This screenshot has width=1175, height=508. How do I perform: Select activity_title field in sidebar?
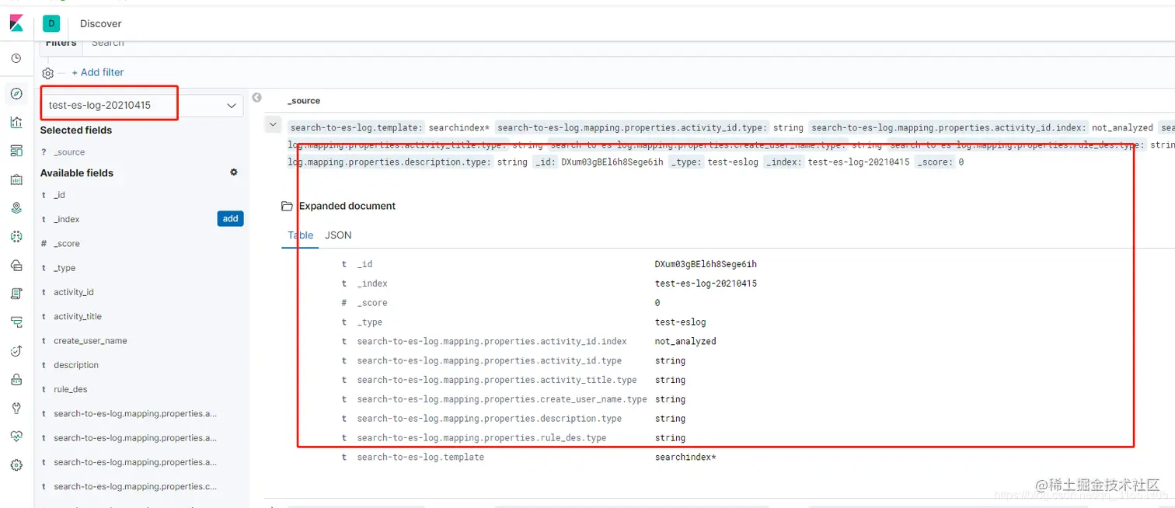[x=78, y=316]
